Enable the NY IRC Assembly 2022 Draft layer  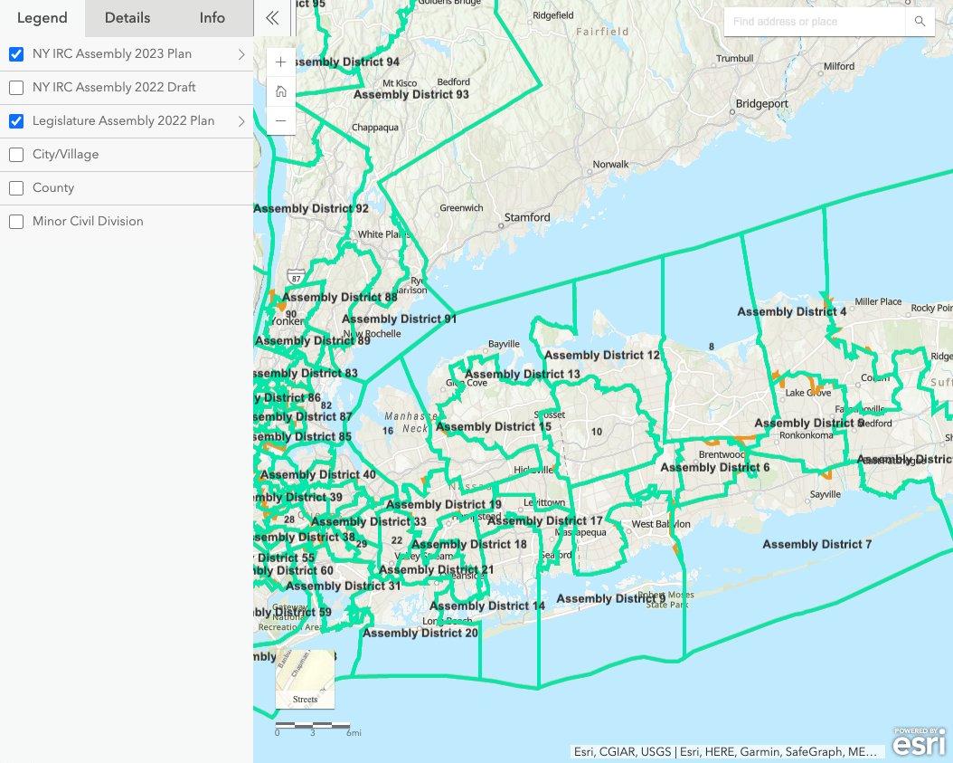(15, 87)
